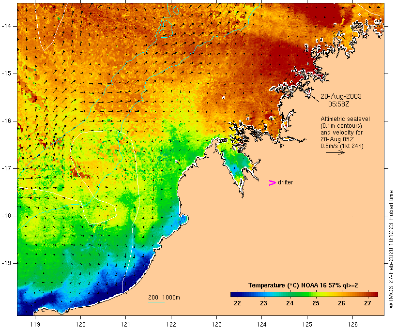Click the longitude axis label '125'
The height and width of the screenshot is (329, 397).
(x=307, y=324)
